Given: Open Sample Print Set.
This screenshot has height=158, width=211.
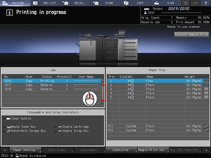Looking at the screenshot, I should pyautogui.click(x=153, y=150).
